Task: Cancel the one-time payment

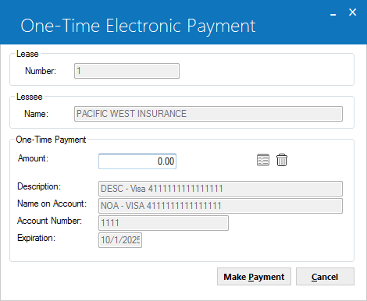Action: coord(325,277)
